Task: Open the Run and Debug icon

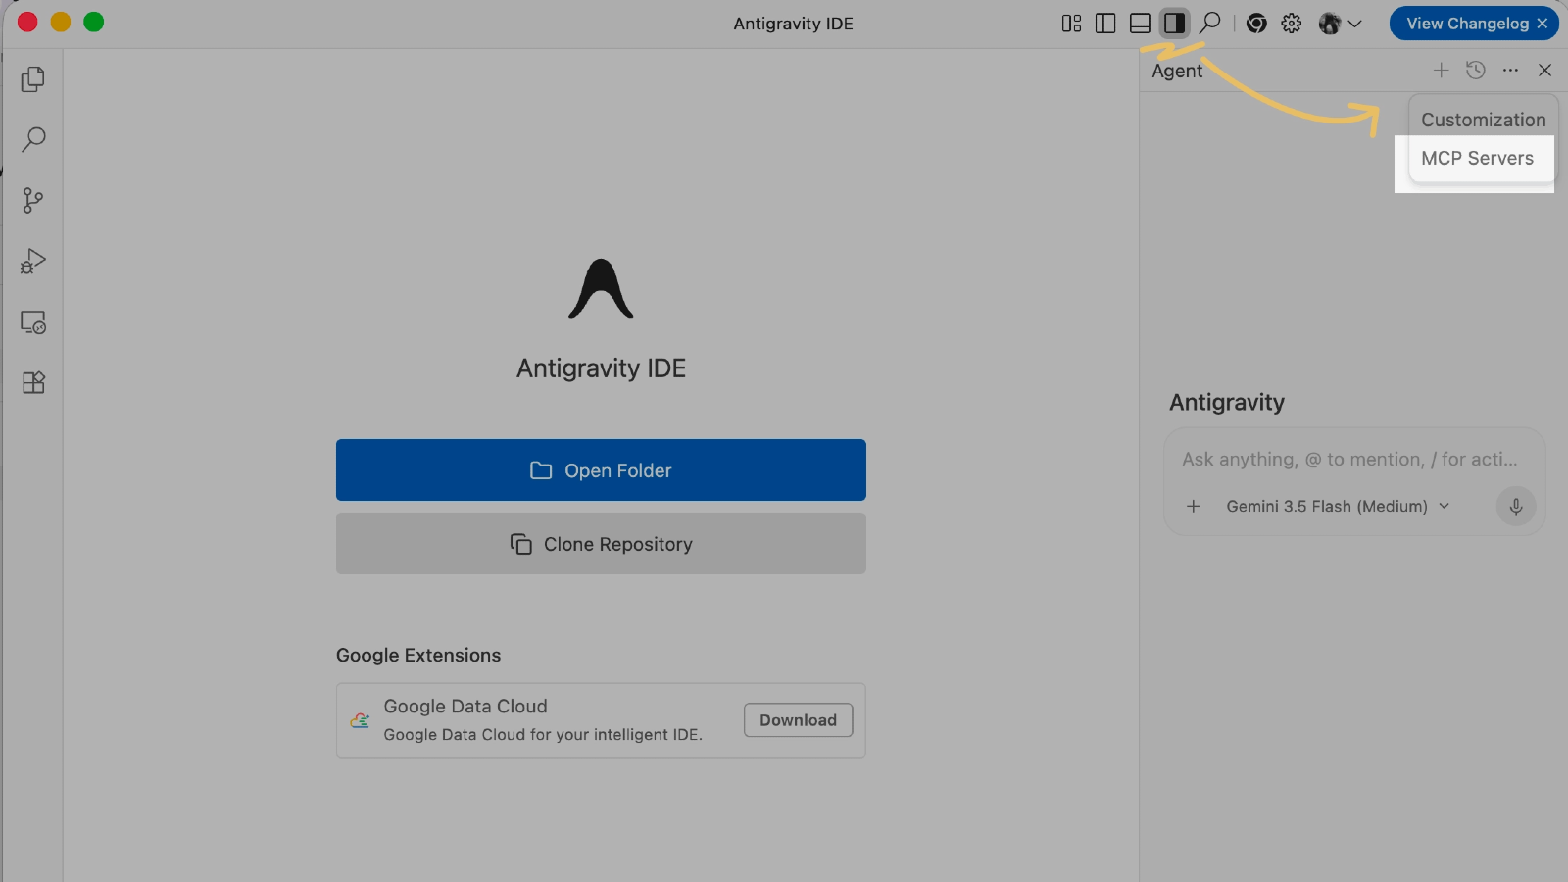Action: tap(33, 262)
